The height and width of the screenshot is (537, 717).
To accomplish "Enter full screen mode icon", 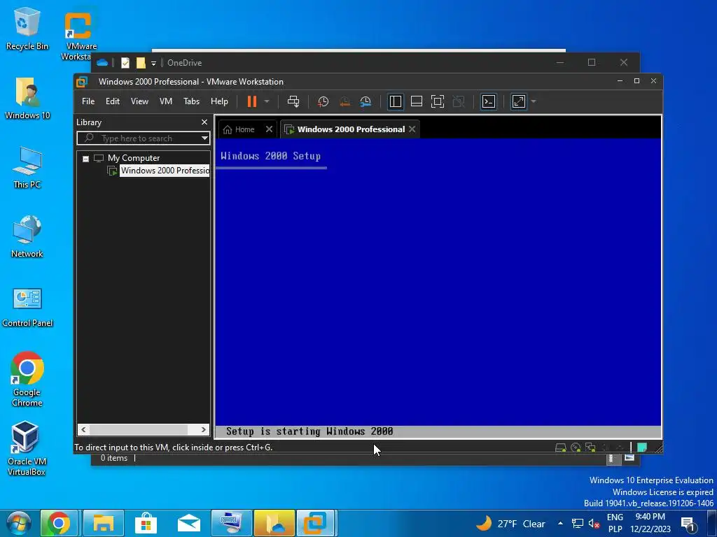I will click(438, 101).
